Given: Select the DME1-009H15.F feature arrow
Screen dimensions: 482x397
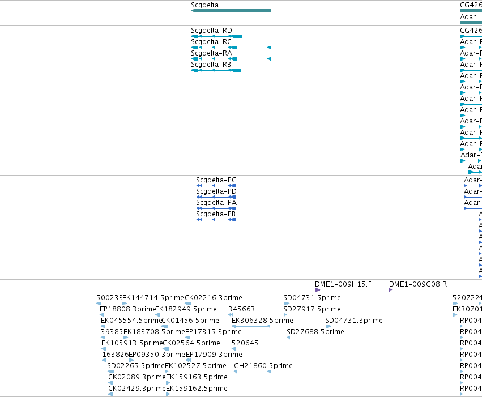Looking at the screenshot, I should pos(318,290).
